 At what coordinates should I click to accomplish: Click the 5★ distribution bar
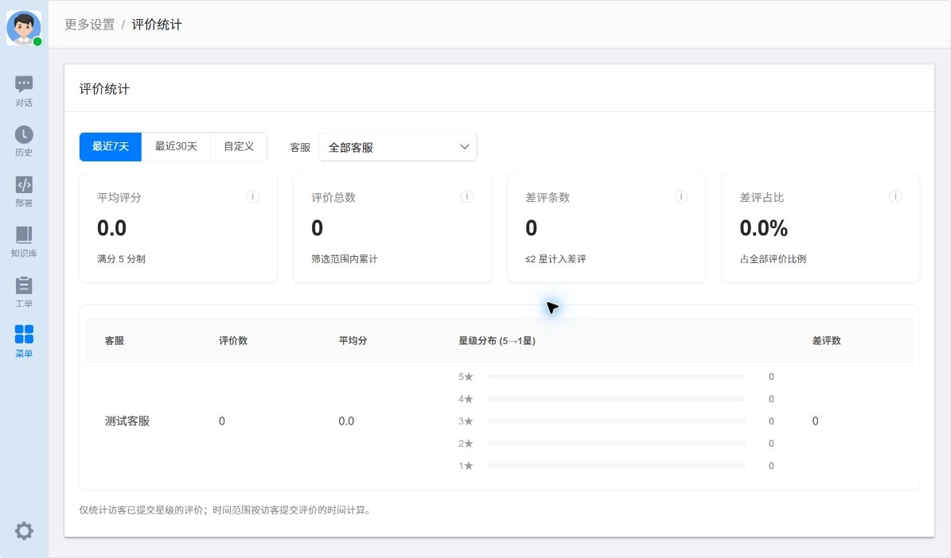(616, 377)
